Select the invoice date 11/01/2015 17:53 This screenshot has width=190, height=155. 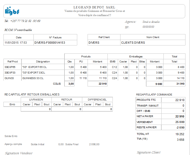click(x=16, y=43)
